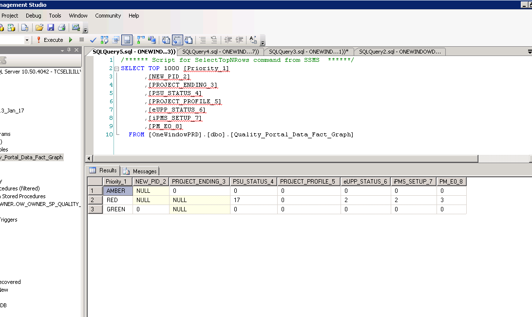Select the 13_Jan_17 tree node
Viewport: 532px width, 317px height.
tap(12, 111)
